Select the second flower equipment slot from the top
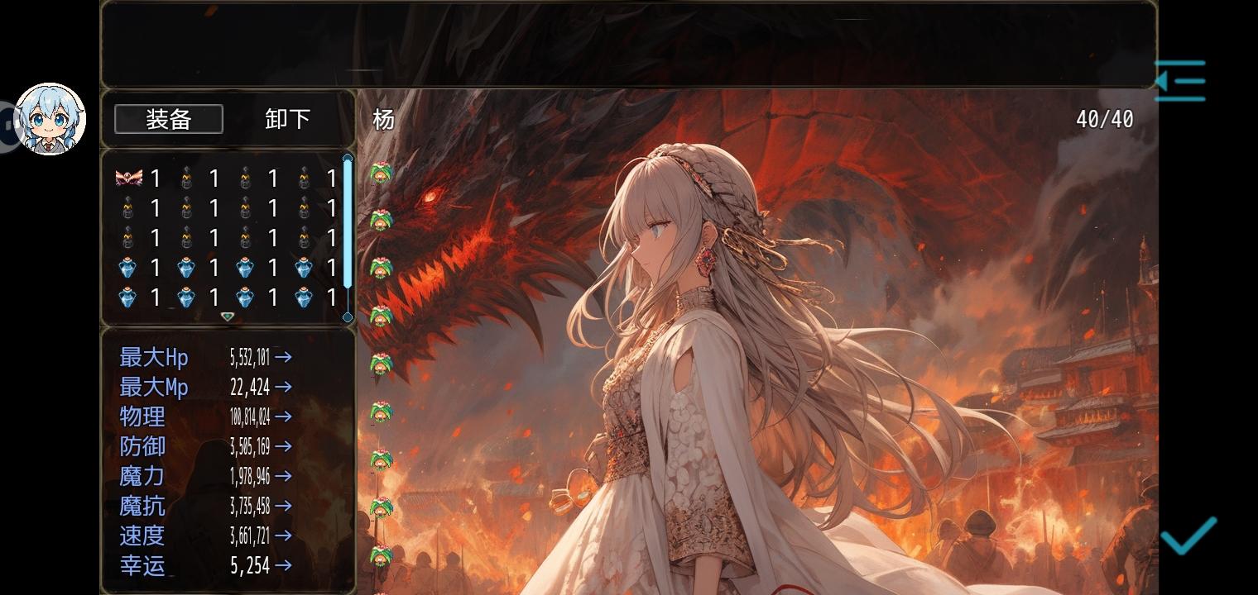 click(381, 221)
